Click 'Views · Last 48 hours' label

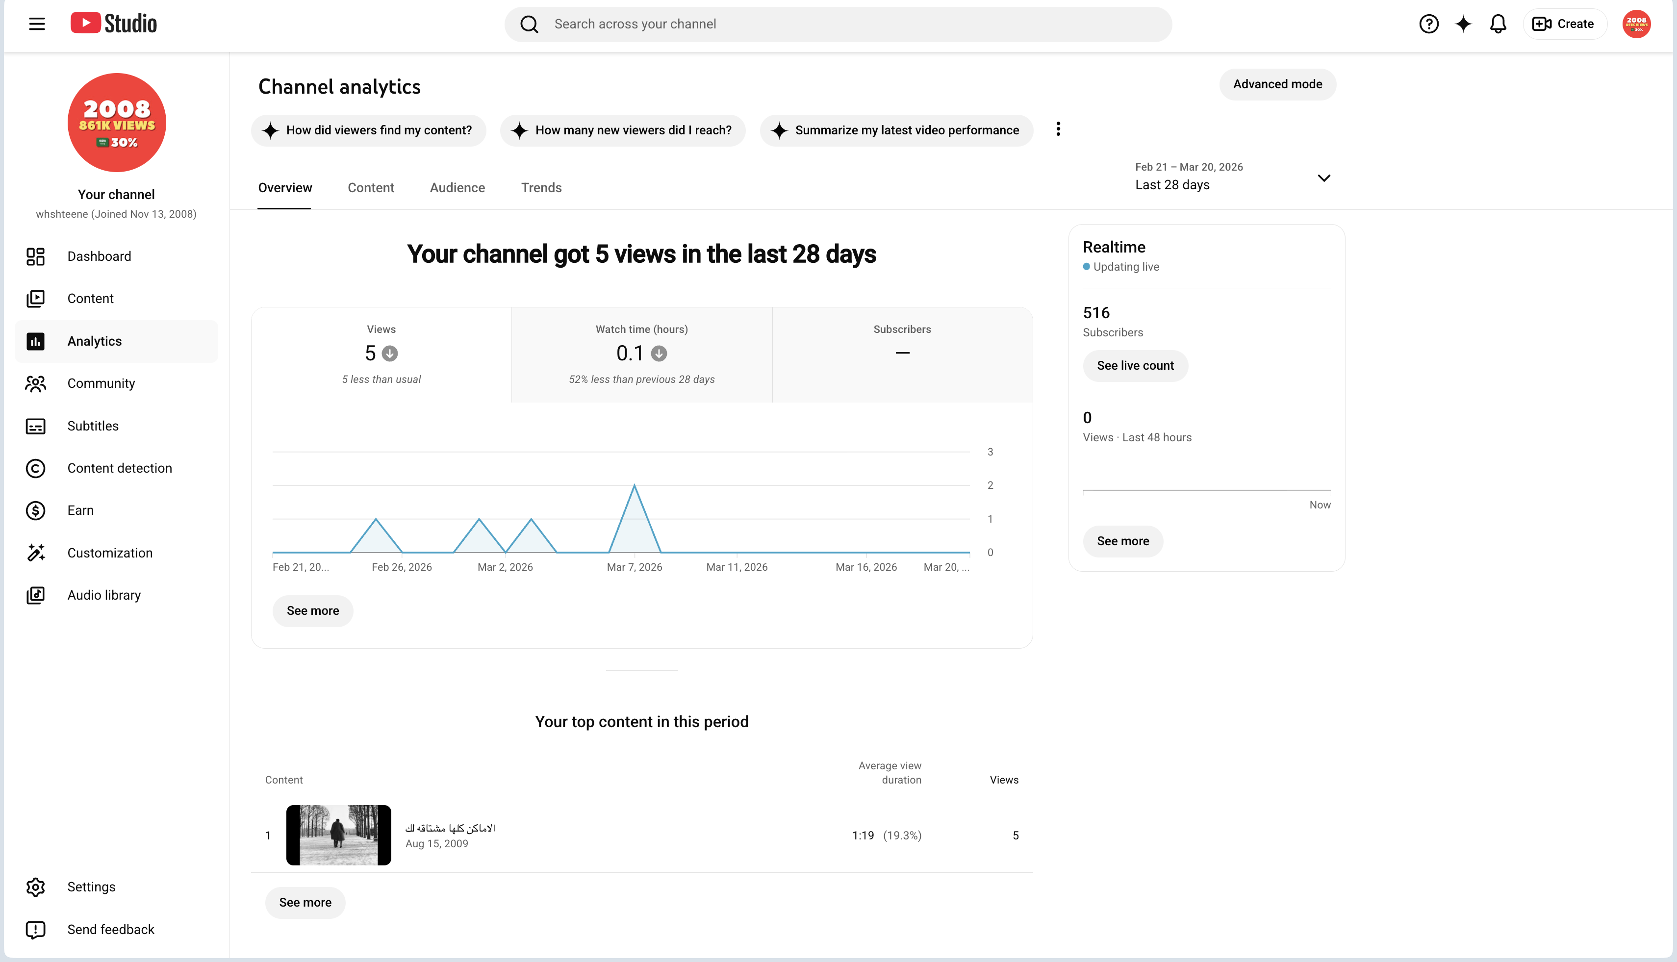(1137, 438)
